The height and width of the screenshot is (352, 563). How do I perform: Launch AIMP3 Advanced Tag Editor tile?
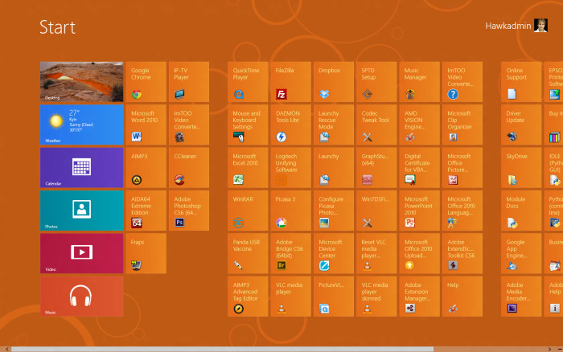[x=248, y=297]
